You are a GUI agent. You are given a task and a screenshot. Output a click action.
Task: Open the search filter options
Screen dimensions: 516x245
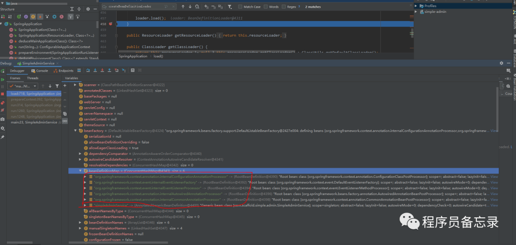pos(230,7)
